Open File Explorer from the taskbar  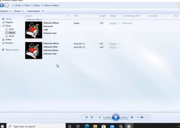click(95, 126)
